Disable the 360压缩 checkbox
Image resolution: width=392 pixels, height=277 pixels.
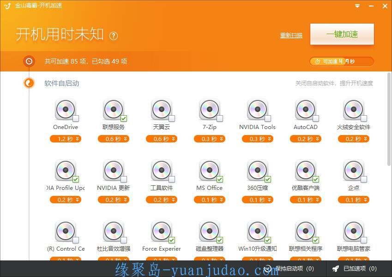(x=268, y=179)
